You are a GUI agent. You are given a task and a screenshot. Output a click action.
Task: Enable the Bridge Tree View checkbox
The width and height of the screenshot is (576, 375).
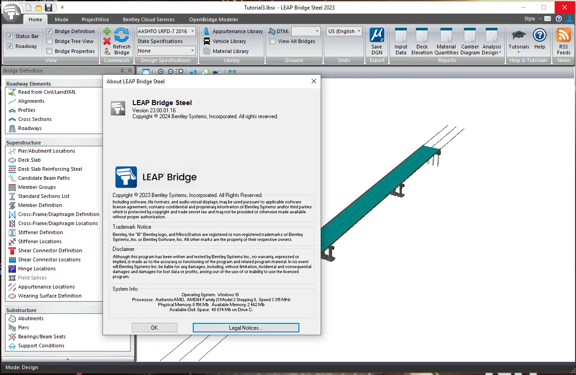[49, 41]
